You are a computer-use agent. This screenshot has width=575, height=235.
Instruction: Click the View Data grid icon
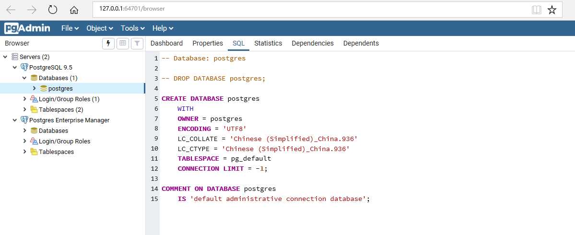[123, 43]
